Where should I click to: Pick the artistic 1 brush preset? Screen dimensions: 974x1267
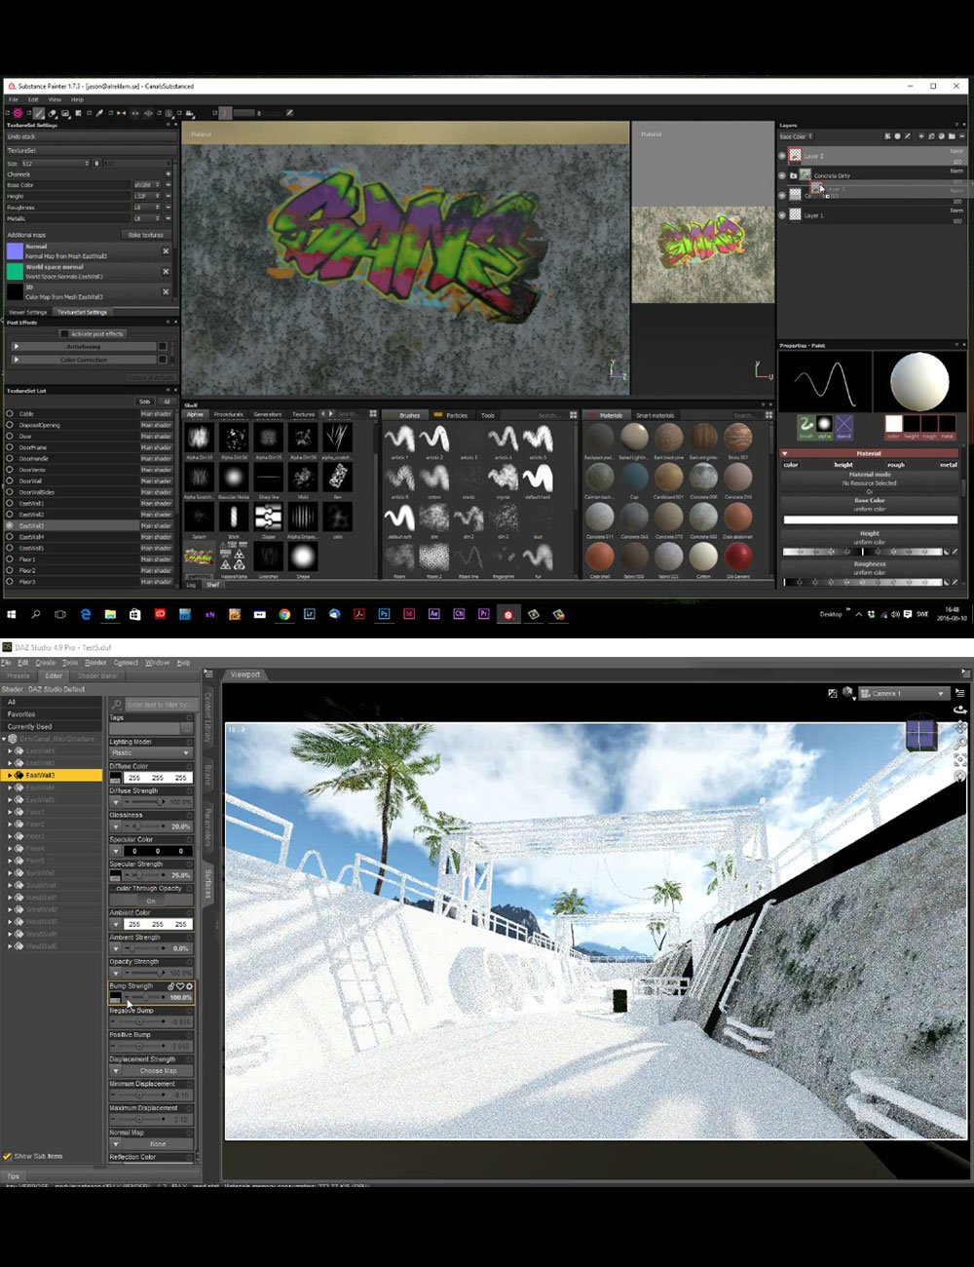[399, 439]
